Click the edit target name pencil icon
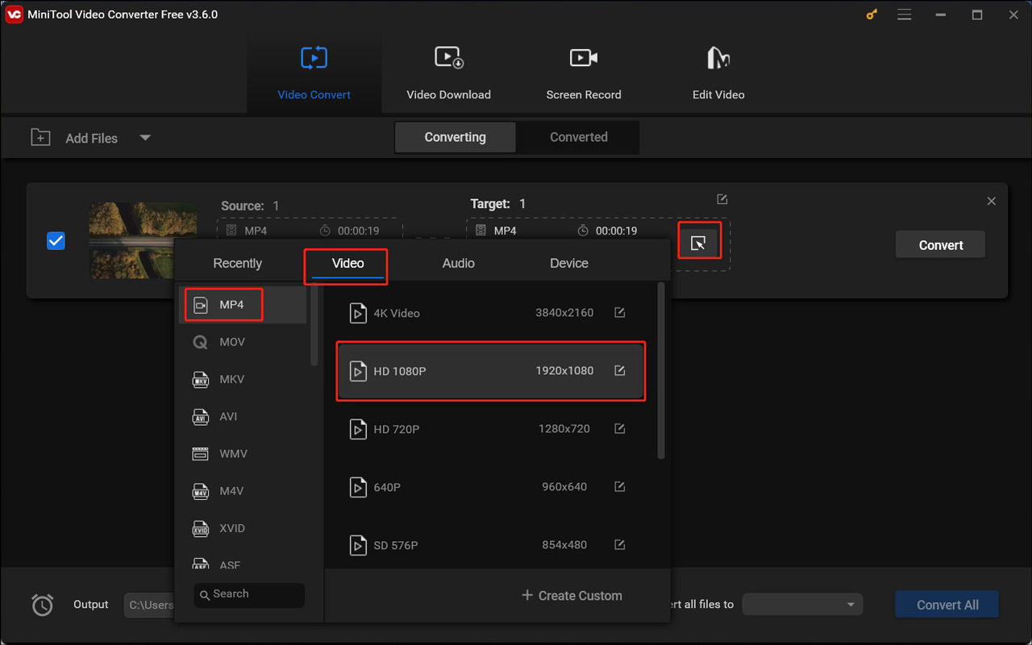The width and height of the screenshot is (1032, 645). tap(722, 199)
